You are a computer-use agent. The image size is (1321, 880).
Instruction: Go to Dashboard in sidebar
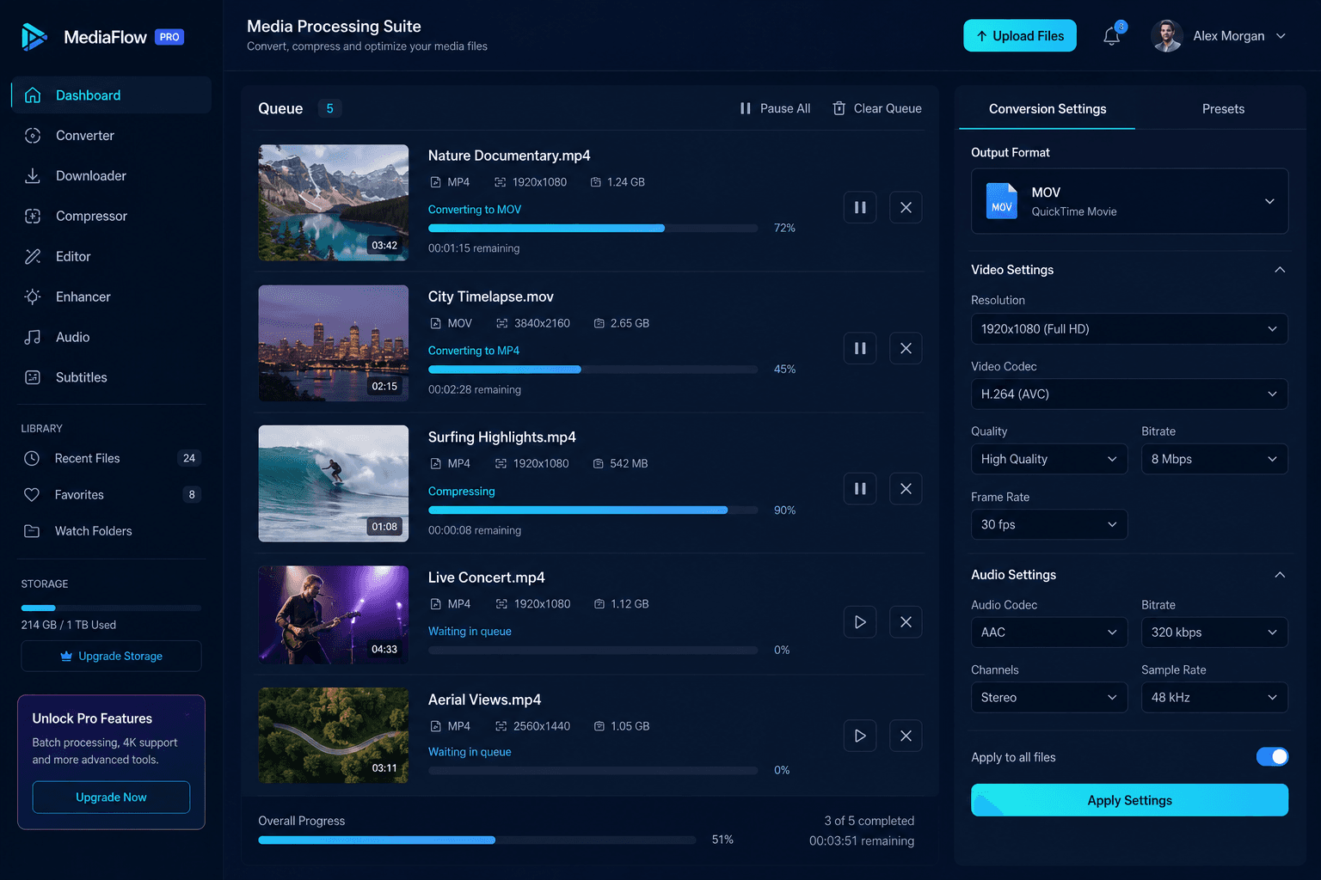(x=112, y=95)
